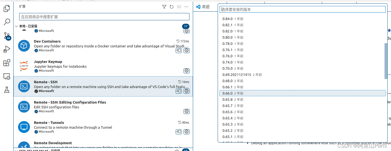Select Remote - Tunnels extension icon
391x151 pixels.
24,127
